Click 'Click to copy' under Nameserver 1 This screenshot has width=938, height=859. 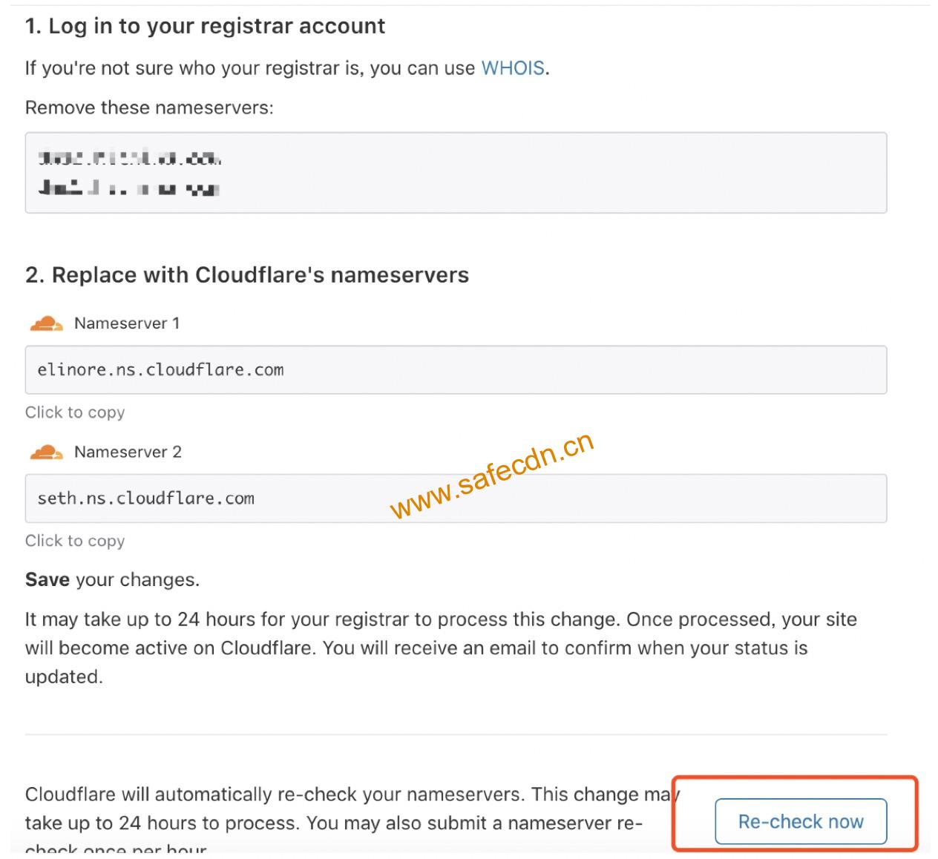pyautogui.click(x=75, y=412)
